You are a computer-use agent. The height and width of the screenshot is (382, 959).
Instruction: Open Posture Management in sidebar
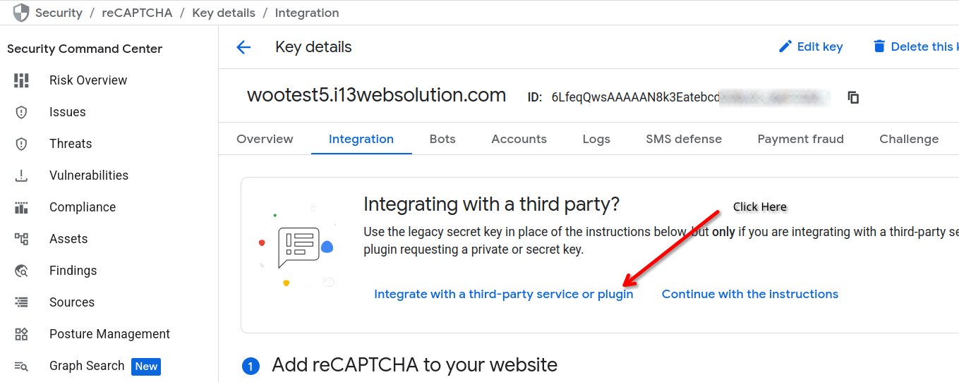(109, 334)
